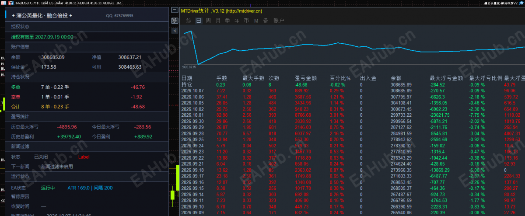Click the 日期 column header
This screenshot has height=216, width=525.
pos(187,78)
